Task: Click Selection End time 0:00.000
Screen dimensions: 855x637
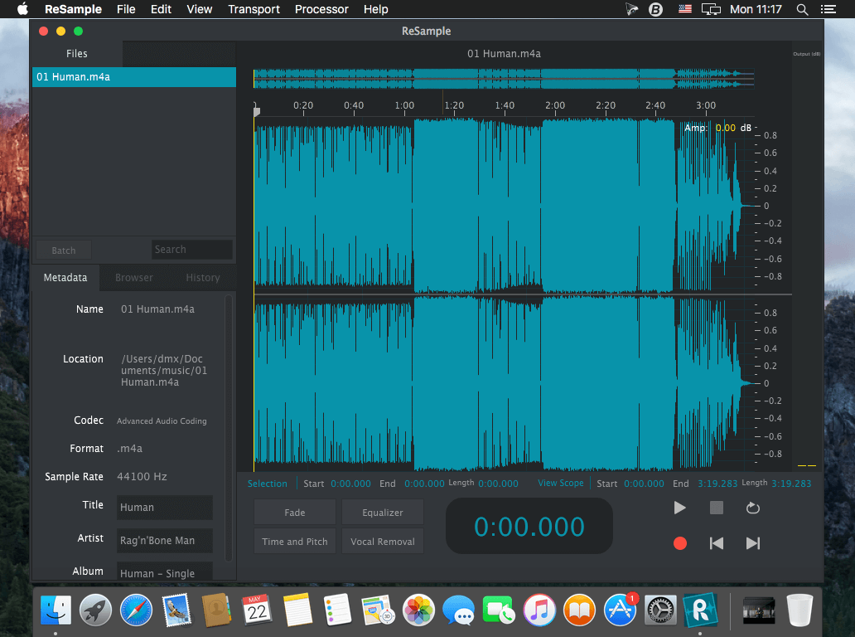Action: (424, 484)
